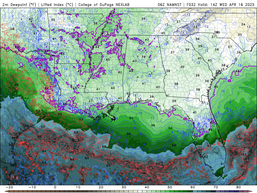257x193 pixels.
Task: Click the 40 label on the color scale
Action: pyautogui.click(x=147, y=187)
